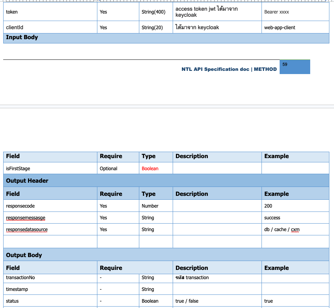Click the responsedatasource field text
Viewport: 334px width, 308px height.
pyautogui.click(x=27, y=229)
